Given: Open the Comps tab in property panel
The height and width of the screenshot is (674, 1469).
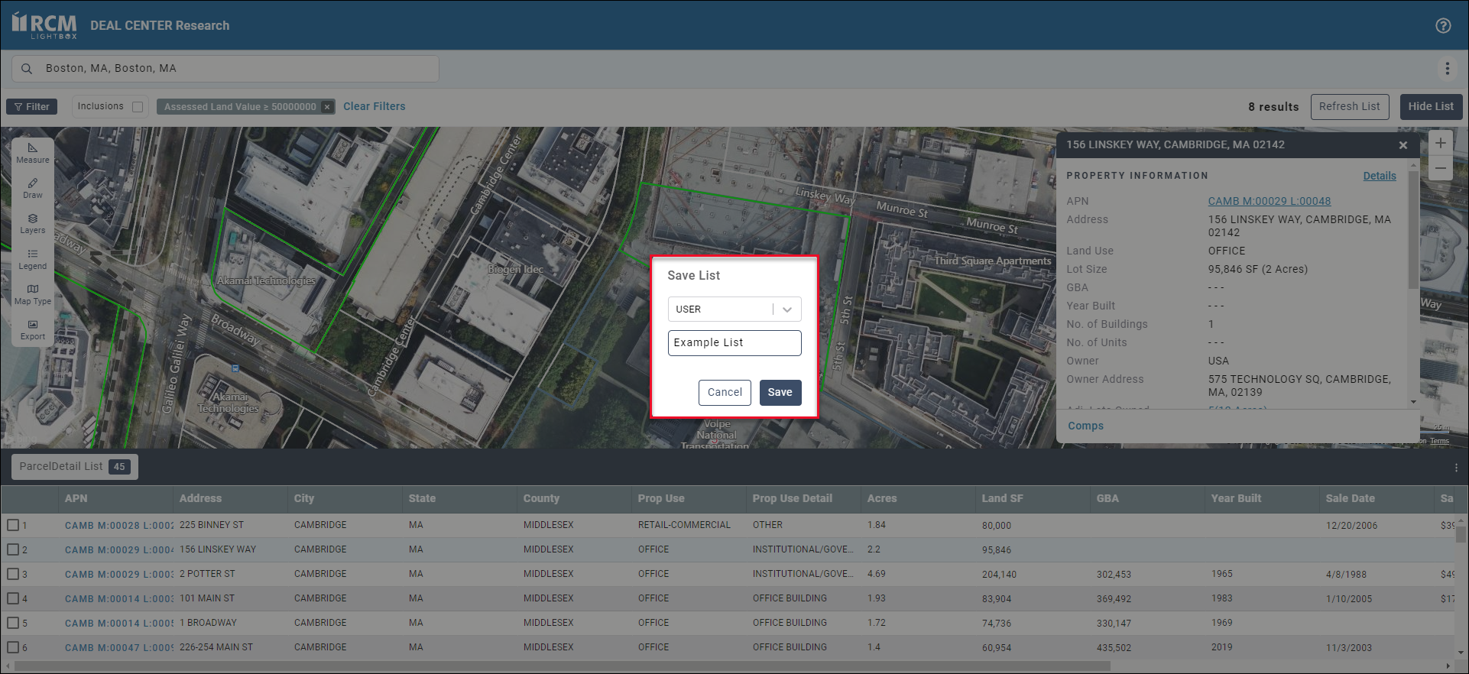Looking at the screenshot, I should pos(1085,426).
